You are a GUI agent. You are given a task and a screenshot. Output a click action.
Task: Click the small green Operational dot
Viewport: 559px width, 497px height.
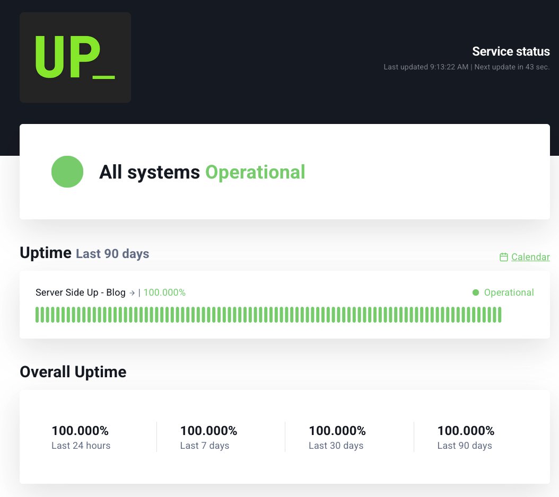(x=476, y=292)
